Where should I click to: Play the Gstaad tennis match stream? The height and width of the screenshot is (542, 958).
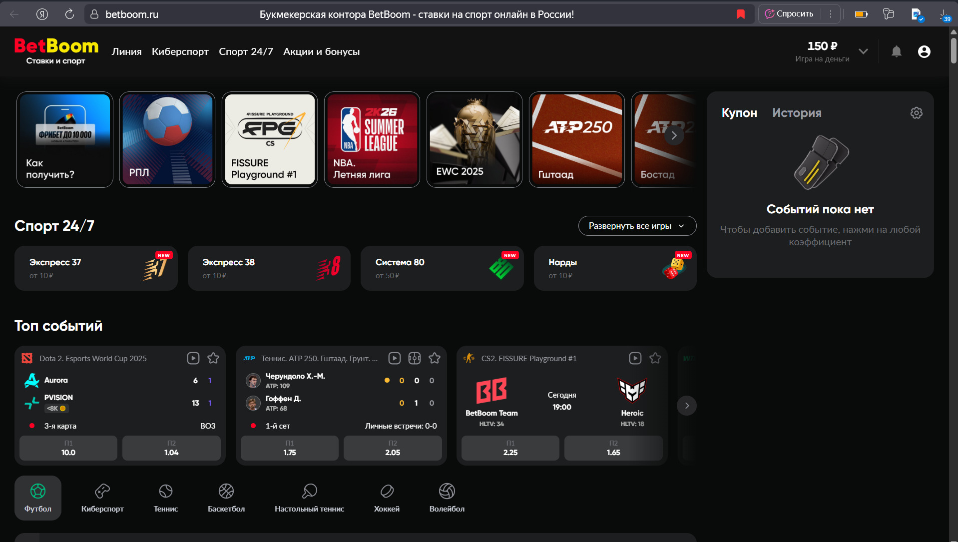(395, 358)
